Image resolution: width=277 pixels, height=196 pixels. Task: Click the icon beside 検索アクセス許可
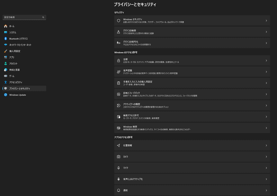point(118,117)
